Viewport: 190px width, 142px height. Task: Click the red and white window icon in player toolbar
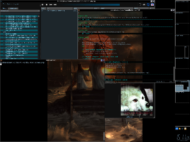pyautogui.click(x=152, y=5)
